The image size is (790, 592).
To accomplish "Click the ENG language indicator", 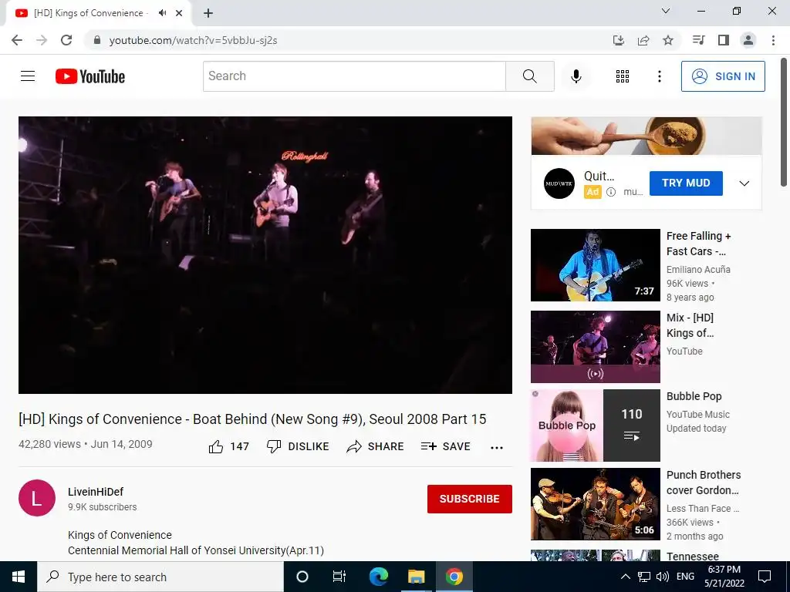I will [685, 577].
